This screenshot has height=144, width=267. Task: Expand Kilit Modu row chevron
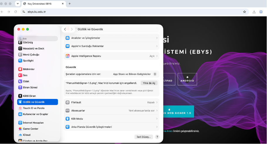click(x=157, y=119)
